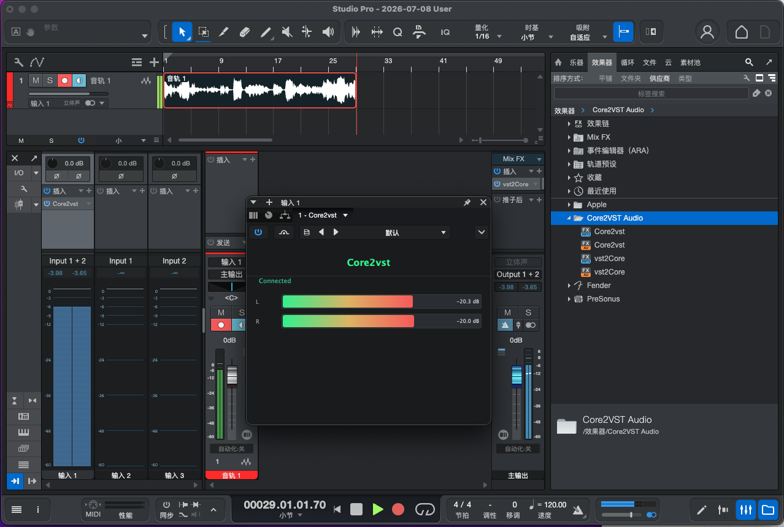
Task: Toggle the snap to grid blue button
Action: pos(623,32)
